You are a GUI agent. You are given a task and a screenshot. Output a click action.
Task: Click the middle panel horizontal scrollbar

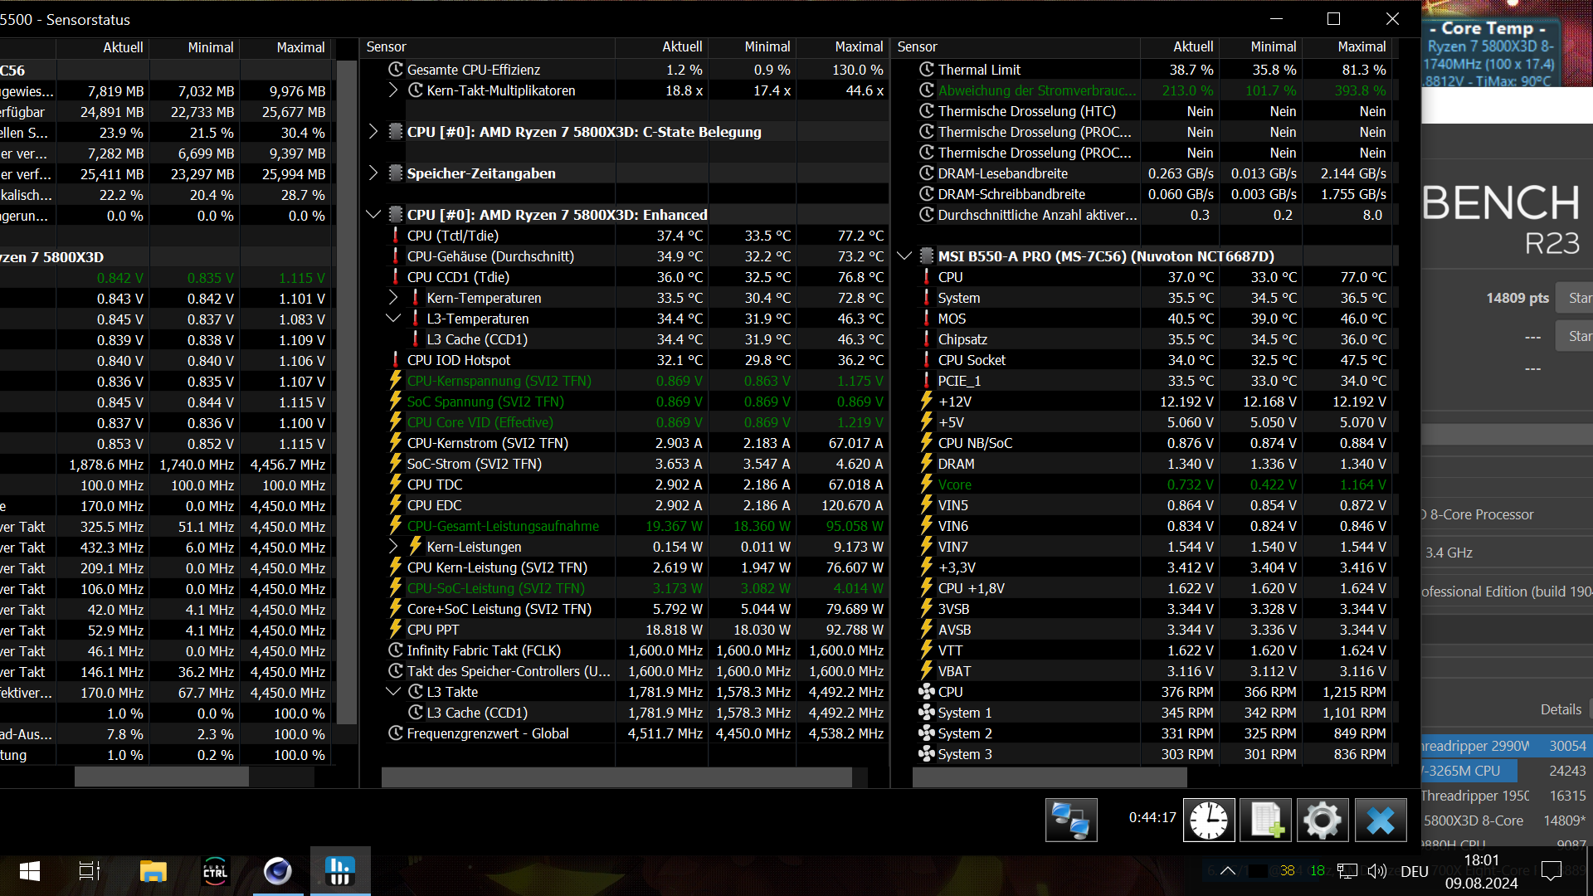point(616,777)
